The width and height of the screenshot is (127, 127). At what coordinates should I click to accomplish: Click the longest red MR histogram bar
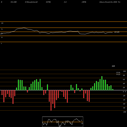click(x=51, y=100)
